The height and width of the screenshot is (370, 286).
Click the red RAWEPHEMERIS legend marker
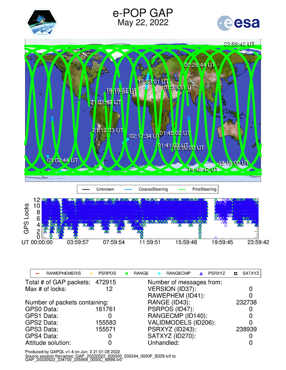[37, 273]
